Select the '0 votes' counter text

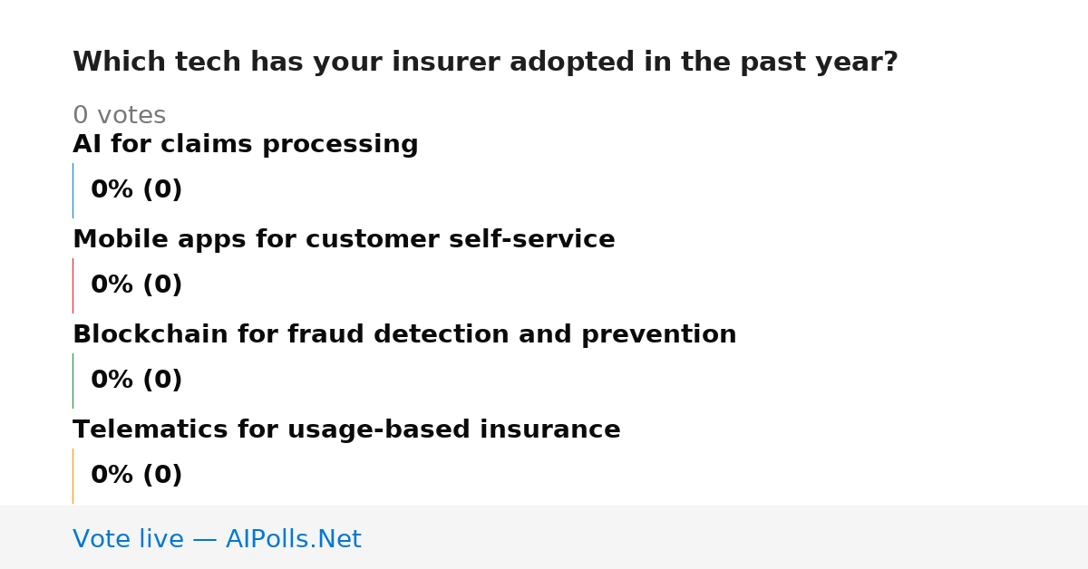coord(119,116)
